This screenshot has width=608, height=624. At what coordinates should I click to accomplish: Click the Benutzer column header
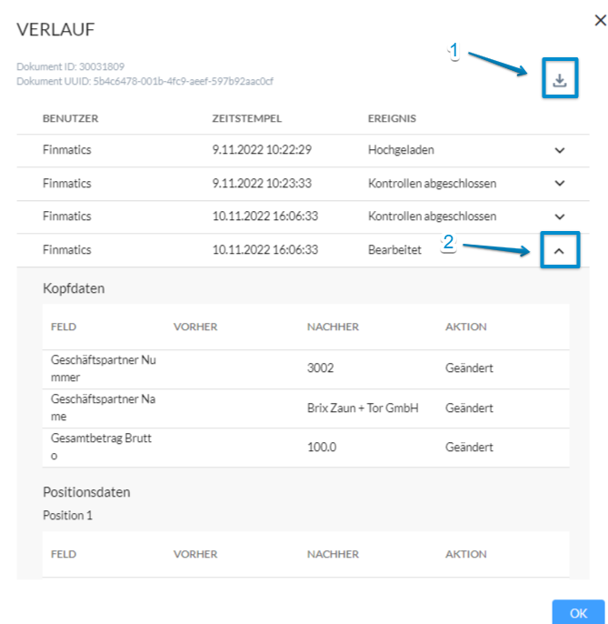point(70,118)
